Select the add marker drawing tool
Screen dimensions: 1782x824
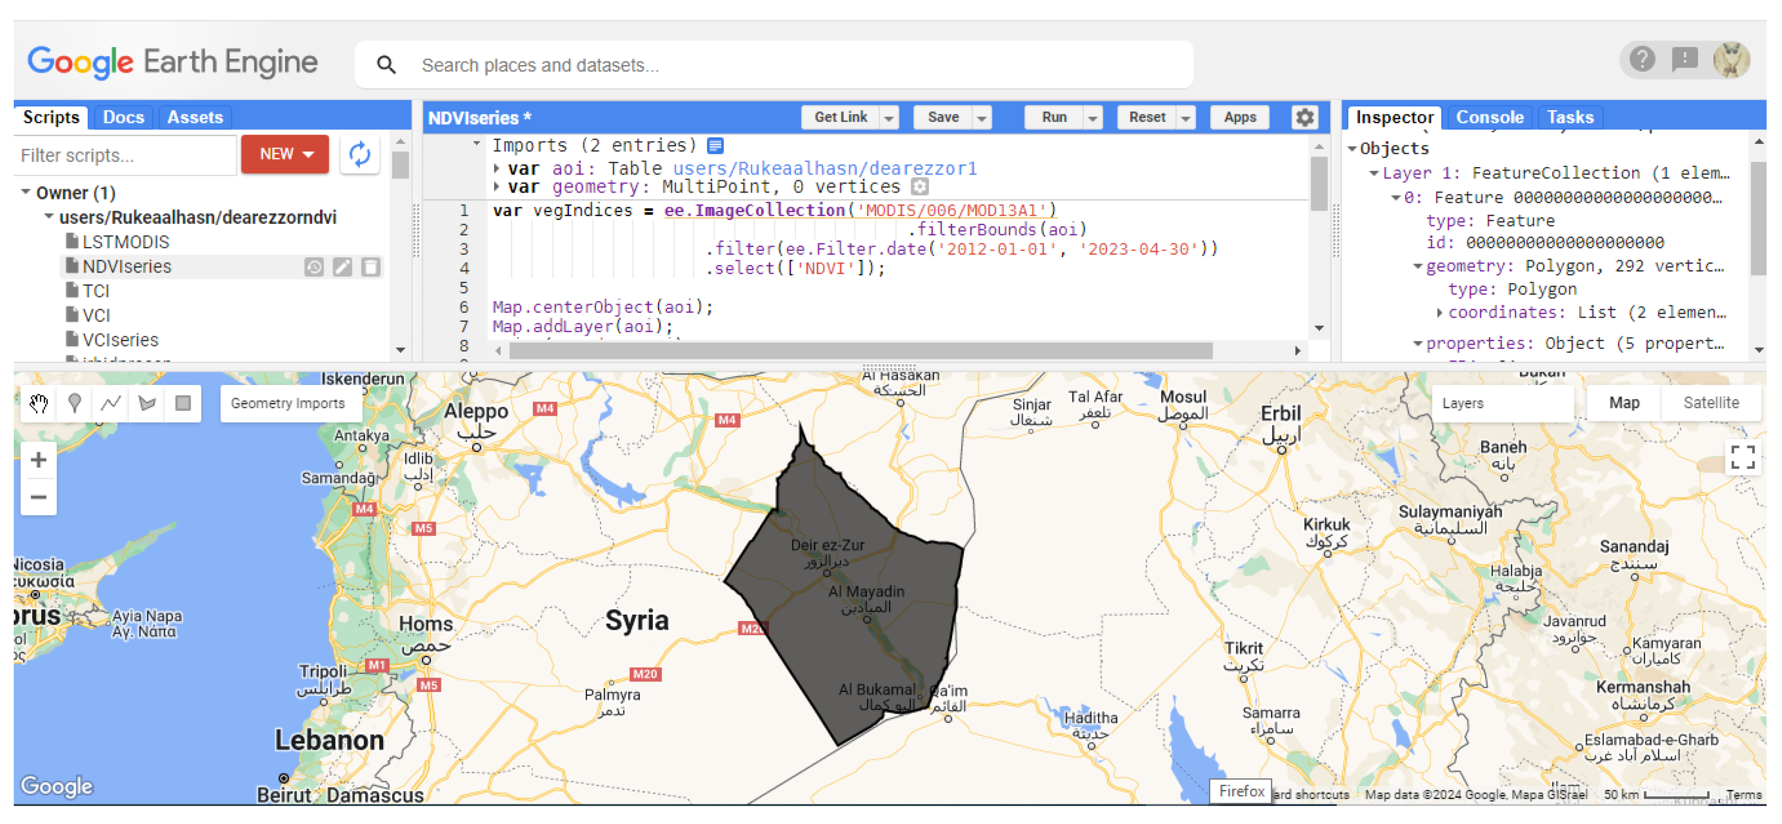[x=75, y=403]
